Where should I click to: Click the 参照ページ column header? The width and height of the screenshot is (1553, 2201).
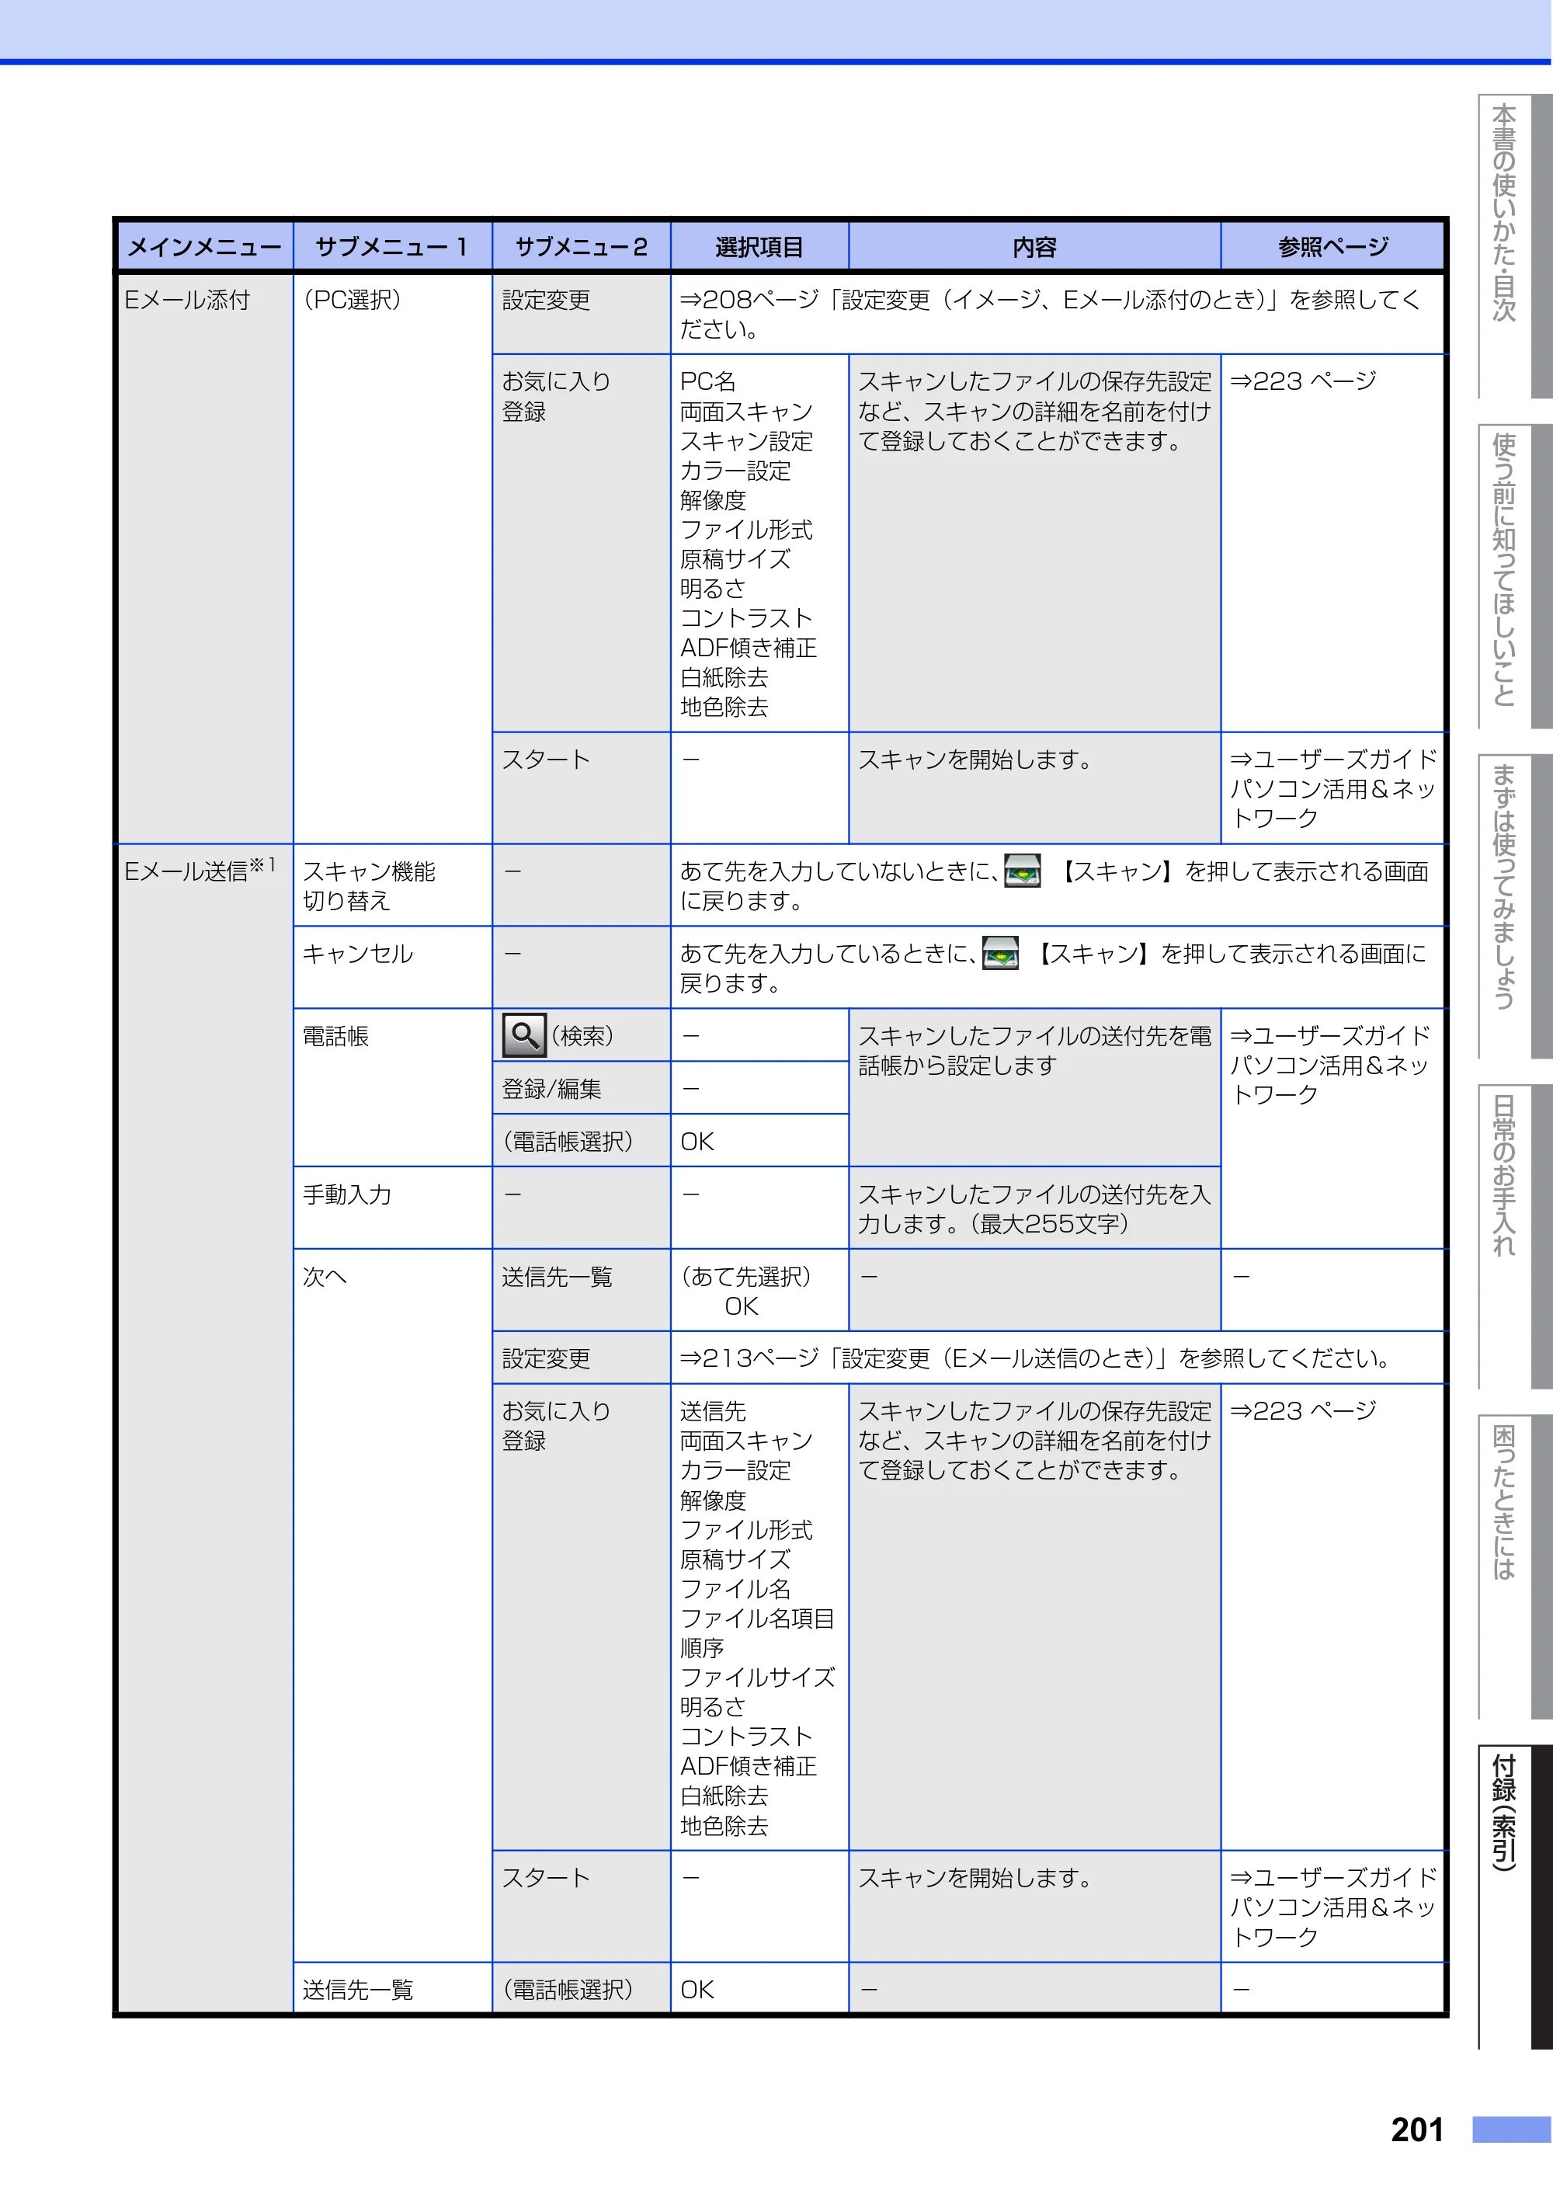pyautogui.click(x=1332, y=247)
